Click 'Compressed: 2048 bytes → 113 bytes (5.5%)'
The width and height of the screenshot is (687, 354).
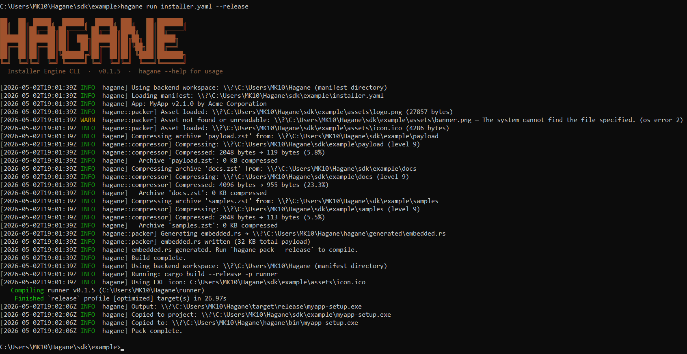coord(250,217)
